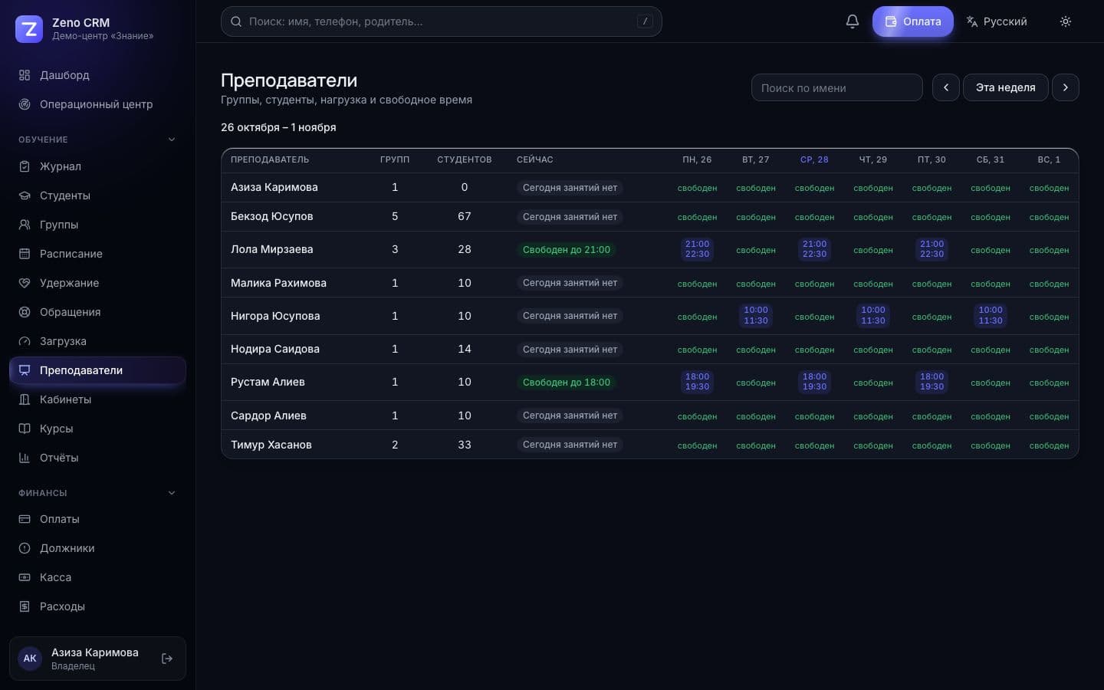
Task: Focus the global search field
Action: coord(442,21)
